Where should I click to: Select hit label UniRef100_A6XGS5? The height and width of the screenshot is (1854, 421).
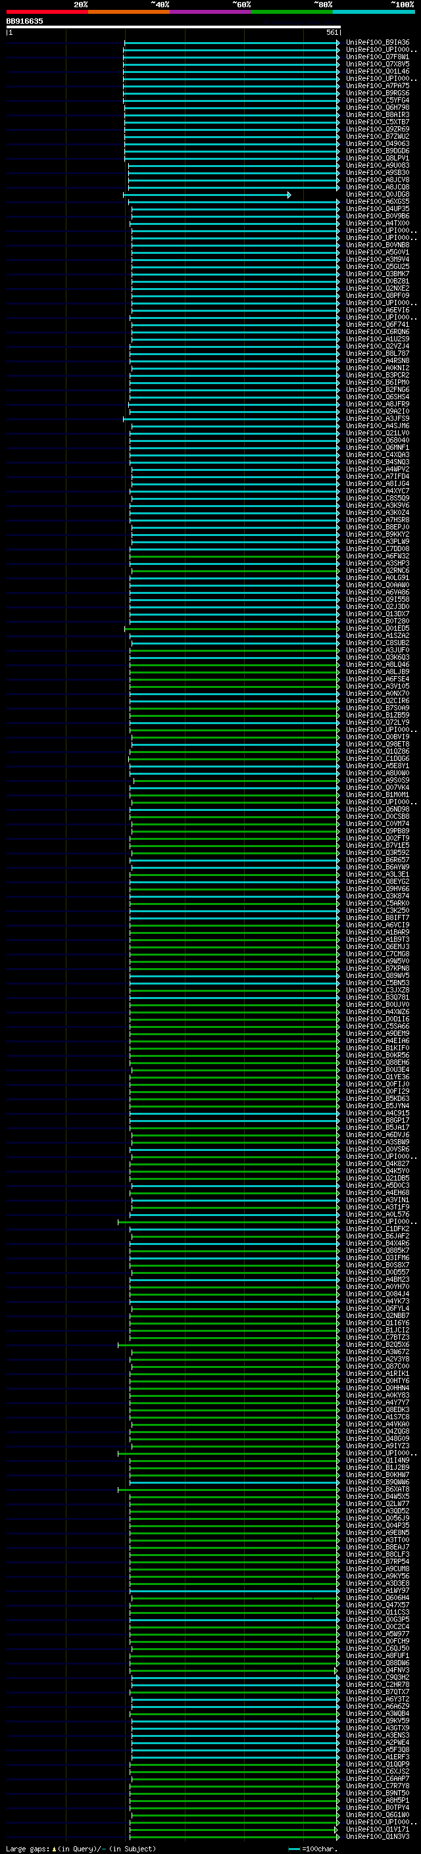tap(378, 201)
